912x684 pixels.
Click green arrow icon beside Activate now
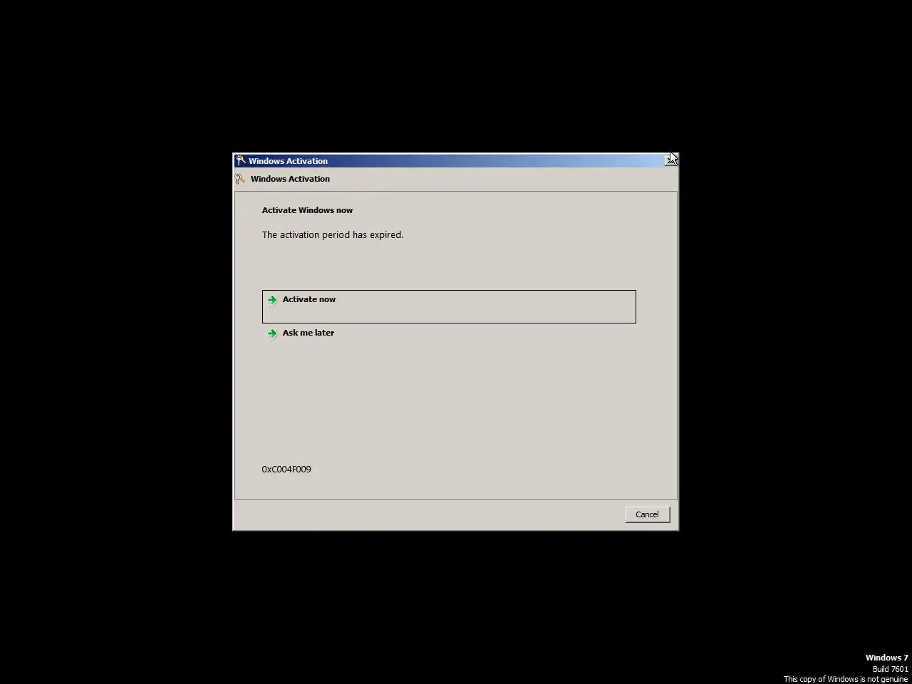tap(272, 300)
